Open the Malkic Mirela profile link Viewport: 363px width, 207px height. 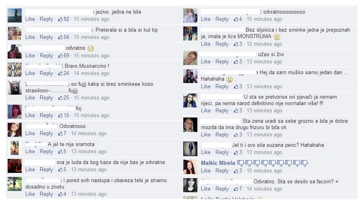[x=218, y=163]
